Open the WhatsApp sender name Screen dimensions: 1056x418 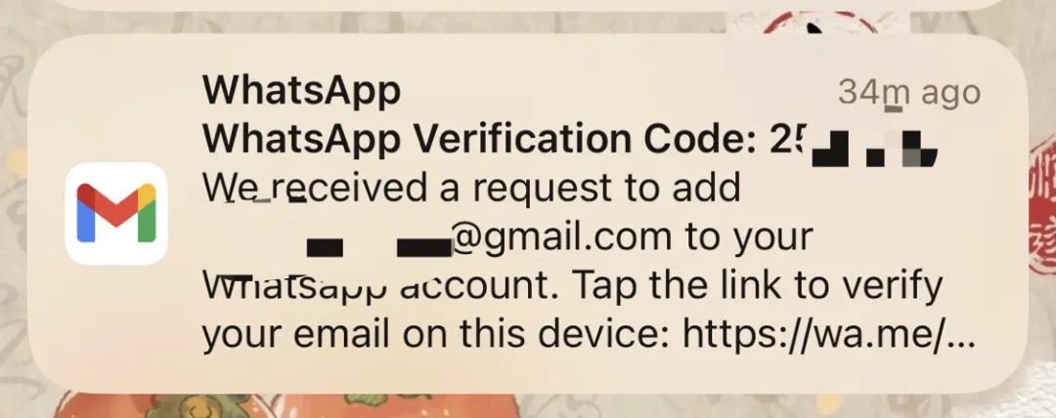pos(302,91)
